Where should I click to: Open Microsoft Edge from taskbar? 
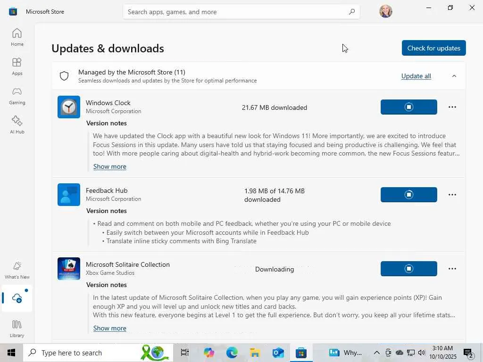[232, 353]
